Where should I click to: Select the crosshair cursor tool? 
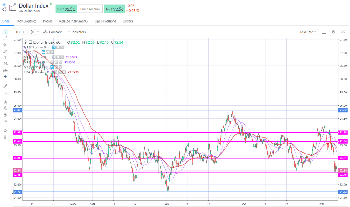tap(5, 32)
